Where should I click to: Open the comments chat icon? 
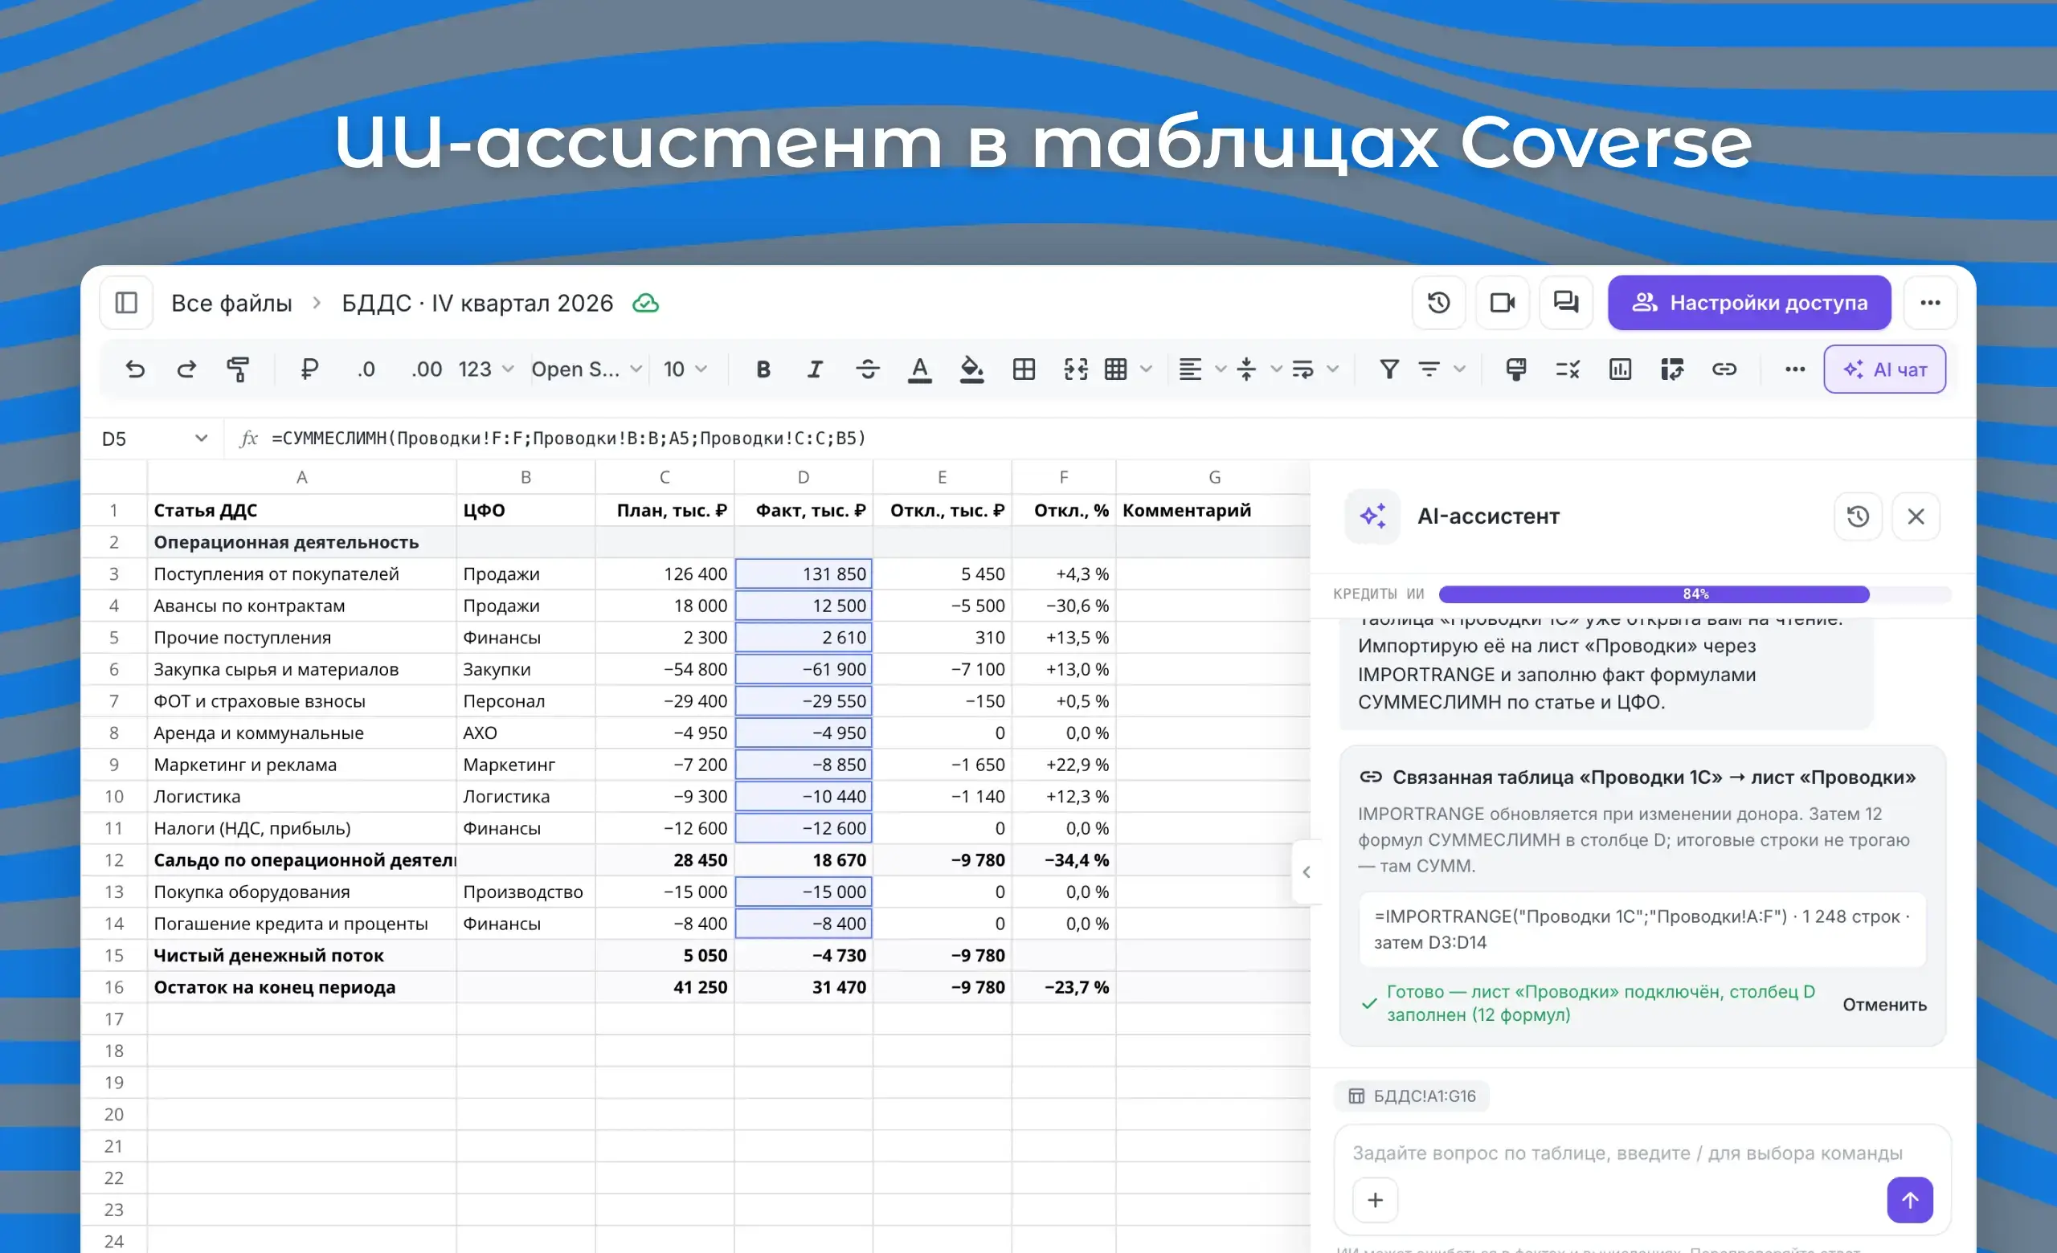1565,303
